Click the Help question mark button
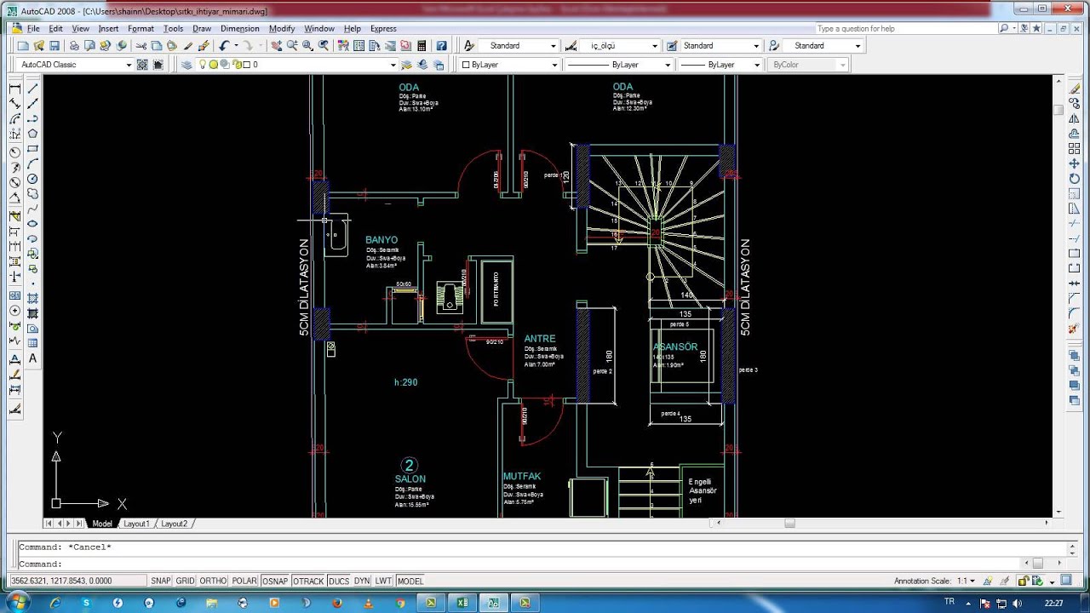Screen dimensions: 1090x613 [x=441, y=46]
